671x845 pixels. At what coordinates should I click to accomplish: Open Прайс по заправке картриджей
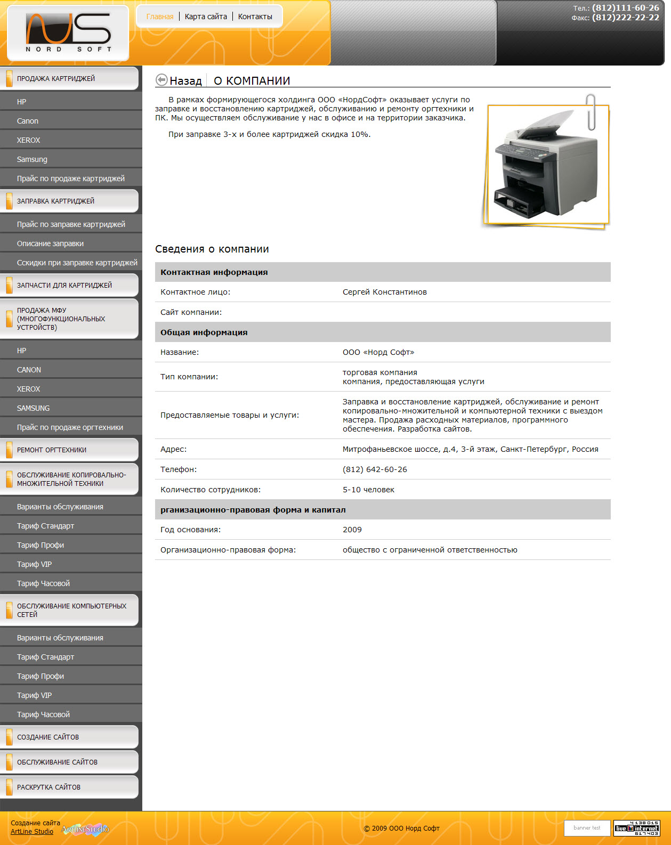tap(71, 224)
